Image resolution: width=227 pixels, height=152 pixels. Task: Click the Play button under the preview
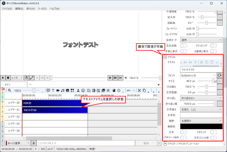coord(3,78)
